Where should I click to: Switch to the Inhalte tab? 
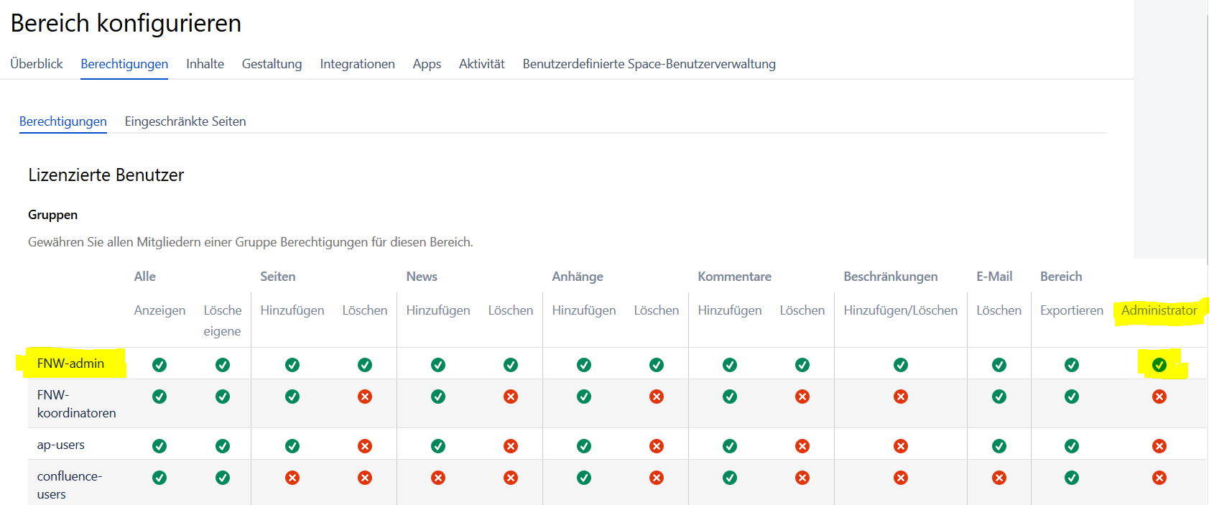(205, 64)
